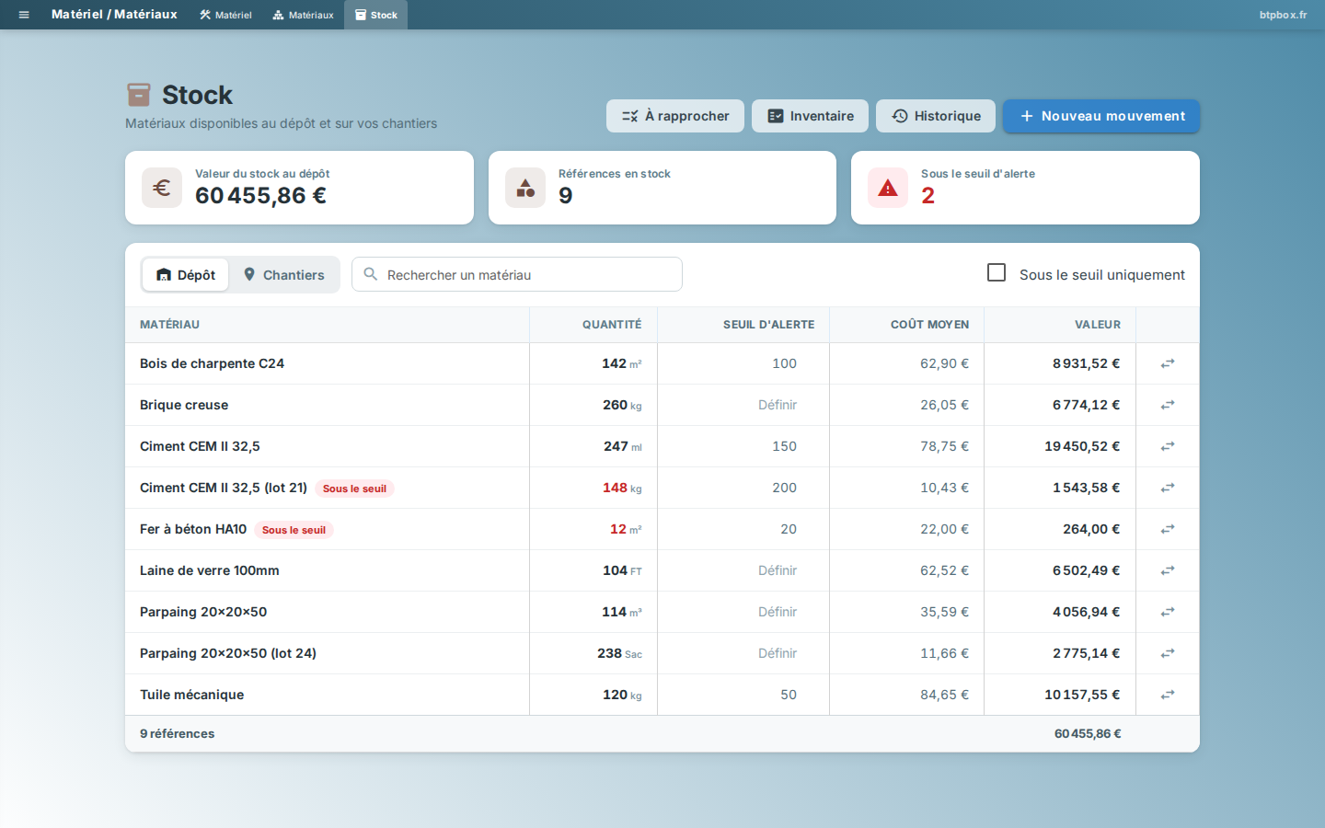Switch to the Chantiers view
The height and width of the screenshot is (828, 1325).
click(x=283, y=274)
